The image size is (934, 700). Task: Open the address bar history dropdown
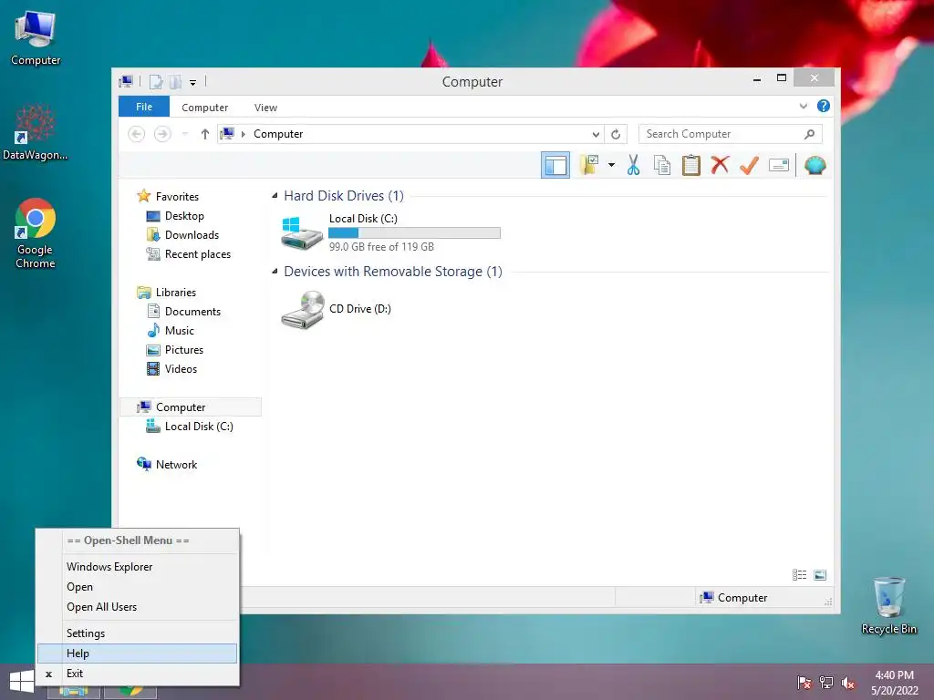point(596,134)
